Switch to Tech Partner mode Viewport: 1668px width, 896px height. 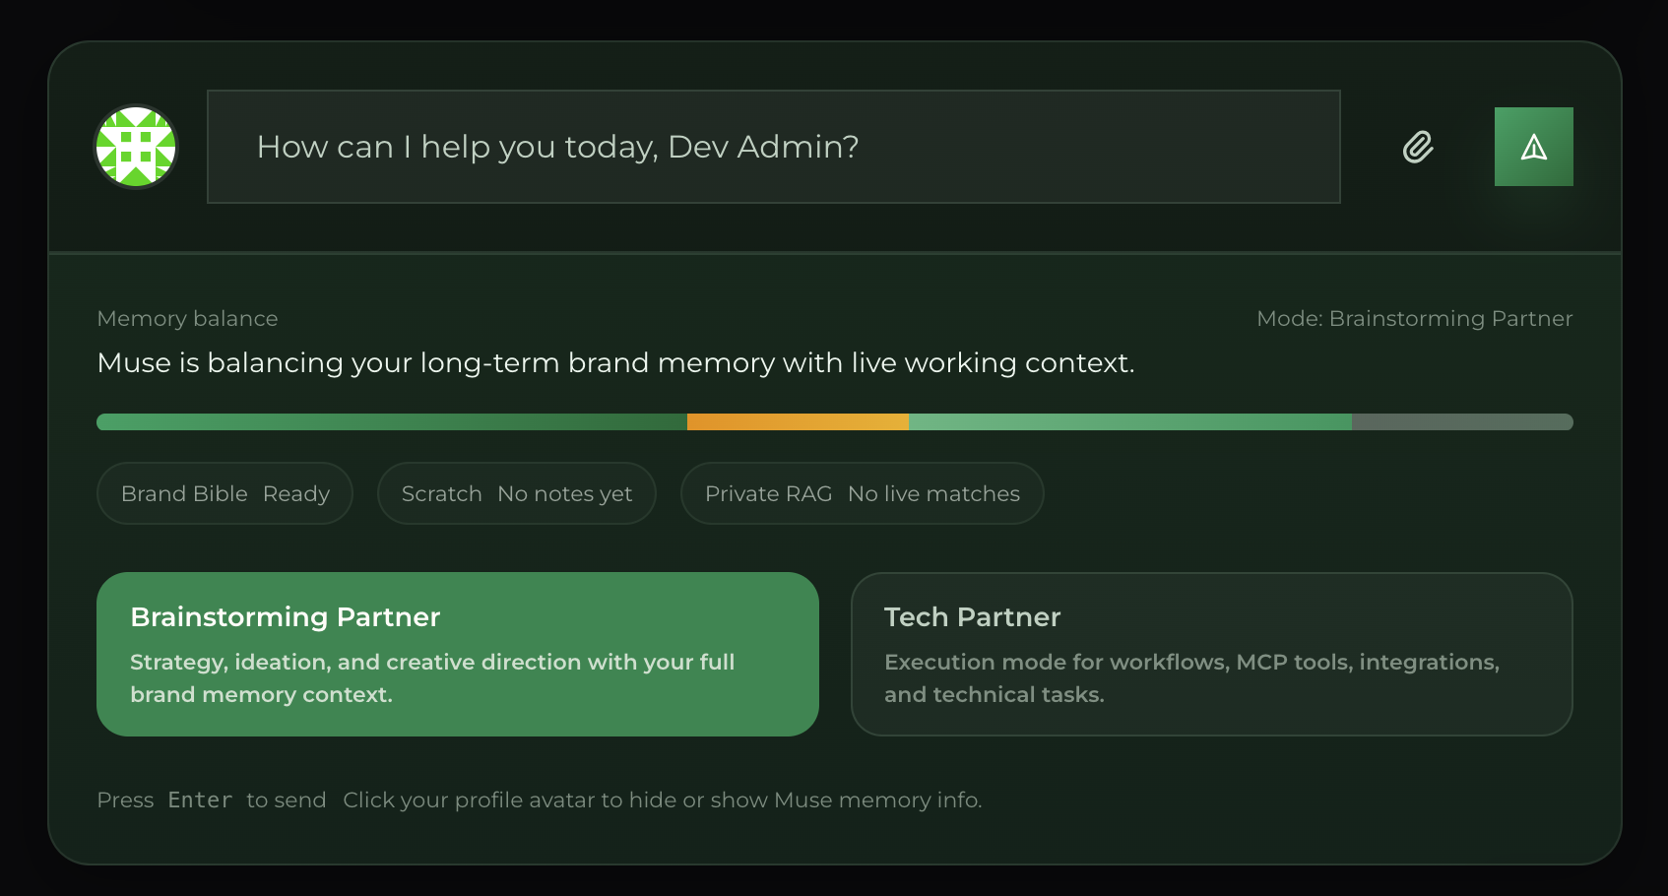tap(1212, 654)
